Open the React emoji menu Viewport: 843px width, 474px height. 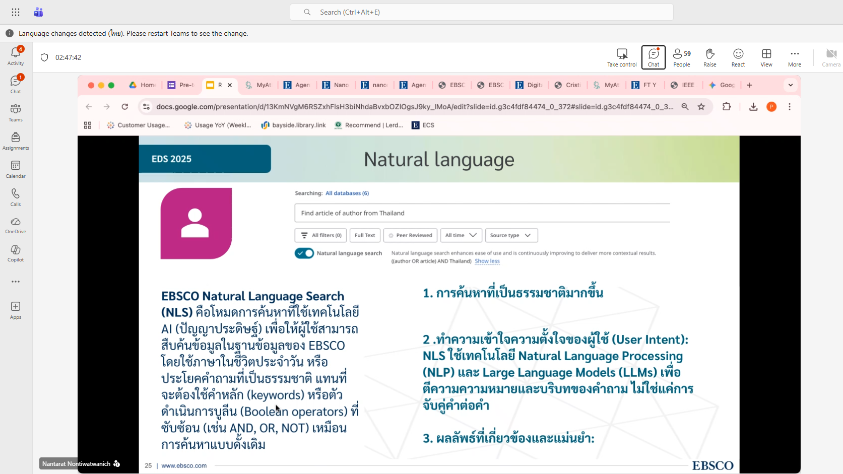coord(738,57)
